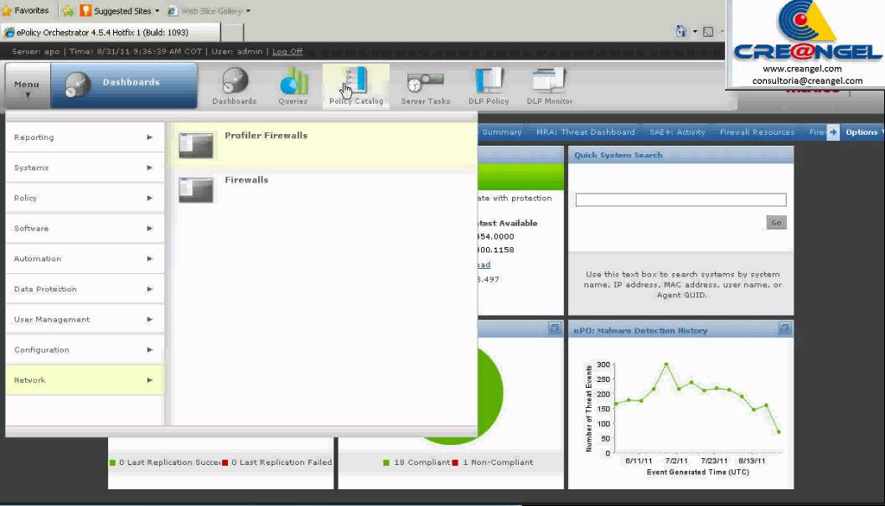Select the ePolicy Orchestrator browser tab

(x=110, y=32)
